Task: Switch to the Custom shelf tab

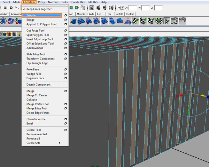Action: (130, 14)
